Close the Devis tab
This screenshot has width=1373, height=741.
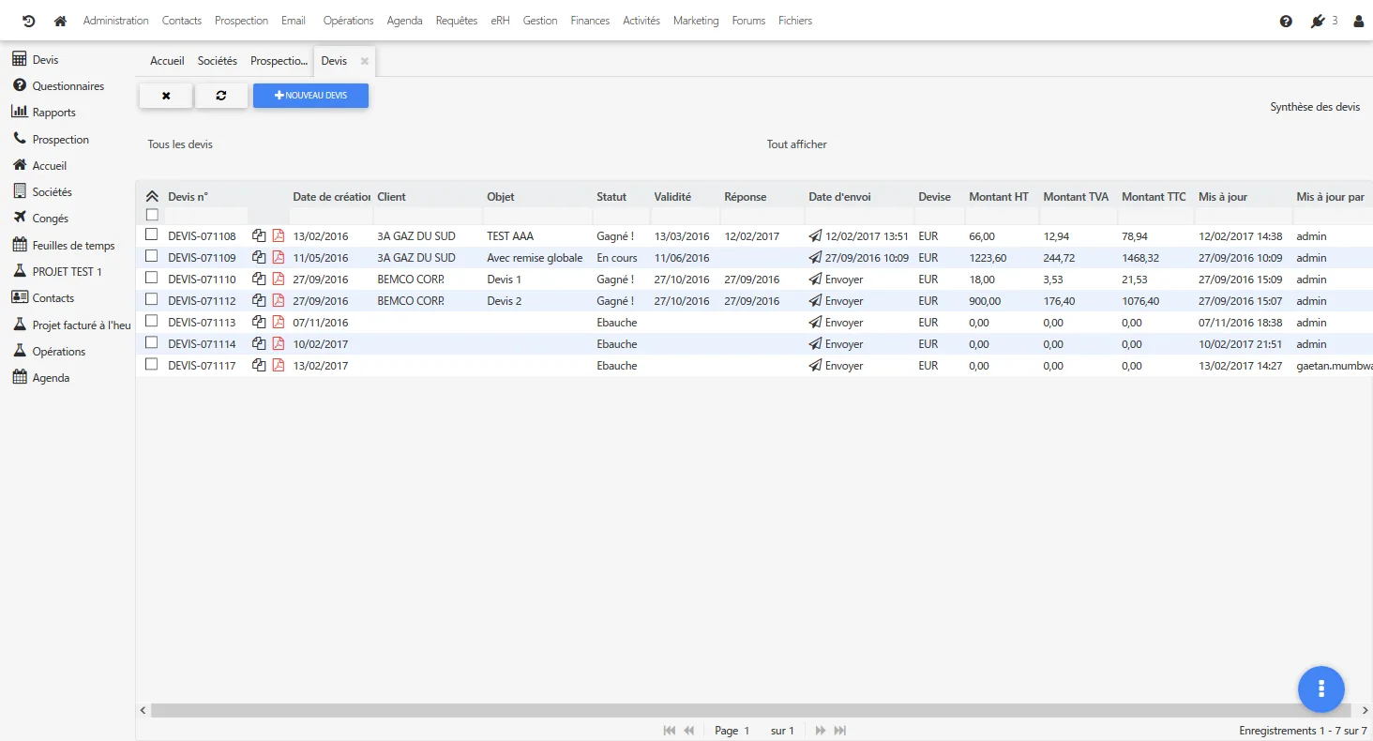(365, 61)
